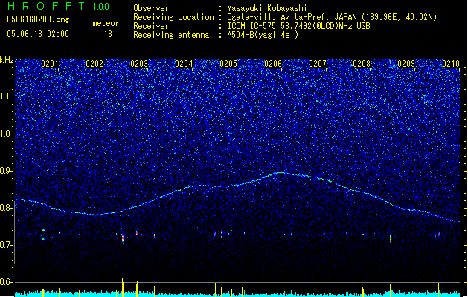
Task: Click the meteor label
Action: (x=106, y=23)
